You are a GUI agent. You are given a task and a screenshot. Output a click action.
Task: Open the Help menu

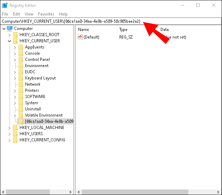click(x=63, y=14)
